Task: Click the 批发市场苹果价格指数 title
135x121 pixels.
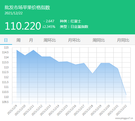Action: click(27, 7)
